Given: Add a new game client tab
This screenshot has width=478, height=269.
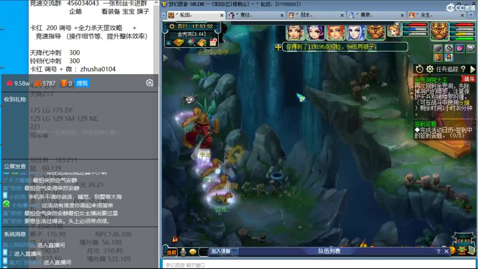Looking at the screenshot, I should click(471, 15).
